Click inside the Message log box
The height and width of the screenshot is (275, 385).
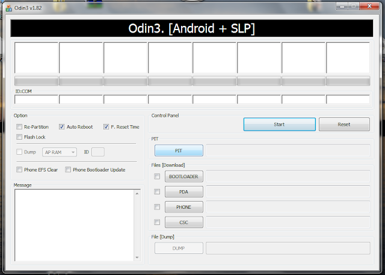click(75, 225)
